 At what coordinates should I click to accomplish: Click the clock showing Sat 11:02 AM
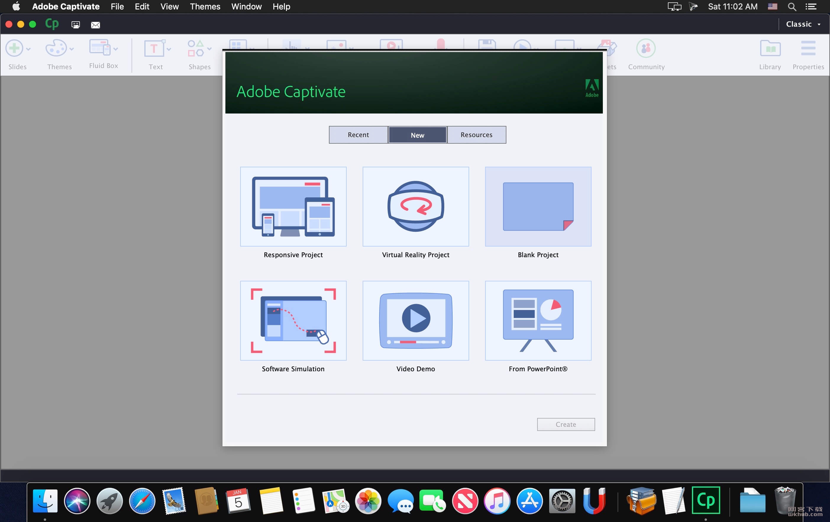732,7
